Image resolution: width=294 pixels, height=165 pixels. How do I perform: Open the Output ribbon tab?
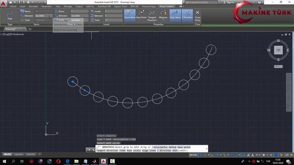click(79, 6)
